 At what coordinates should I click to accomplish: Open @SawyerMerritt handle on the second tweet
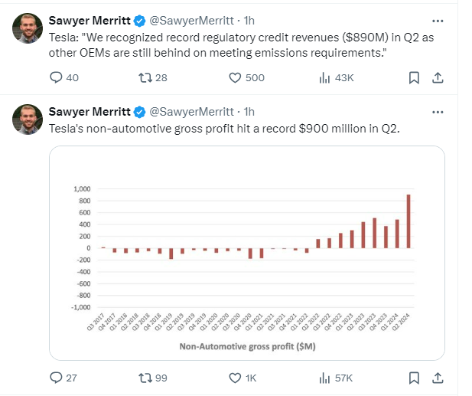click(191, 112)
